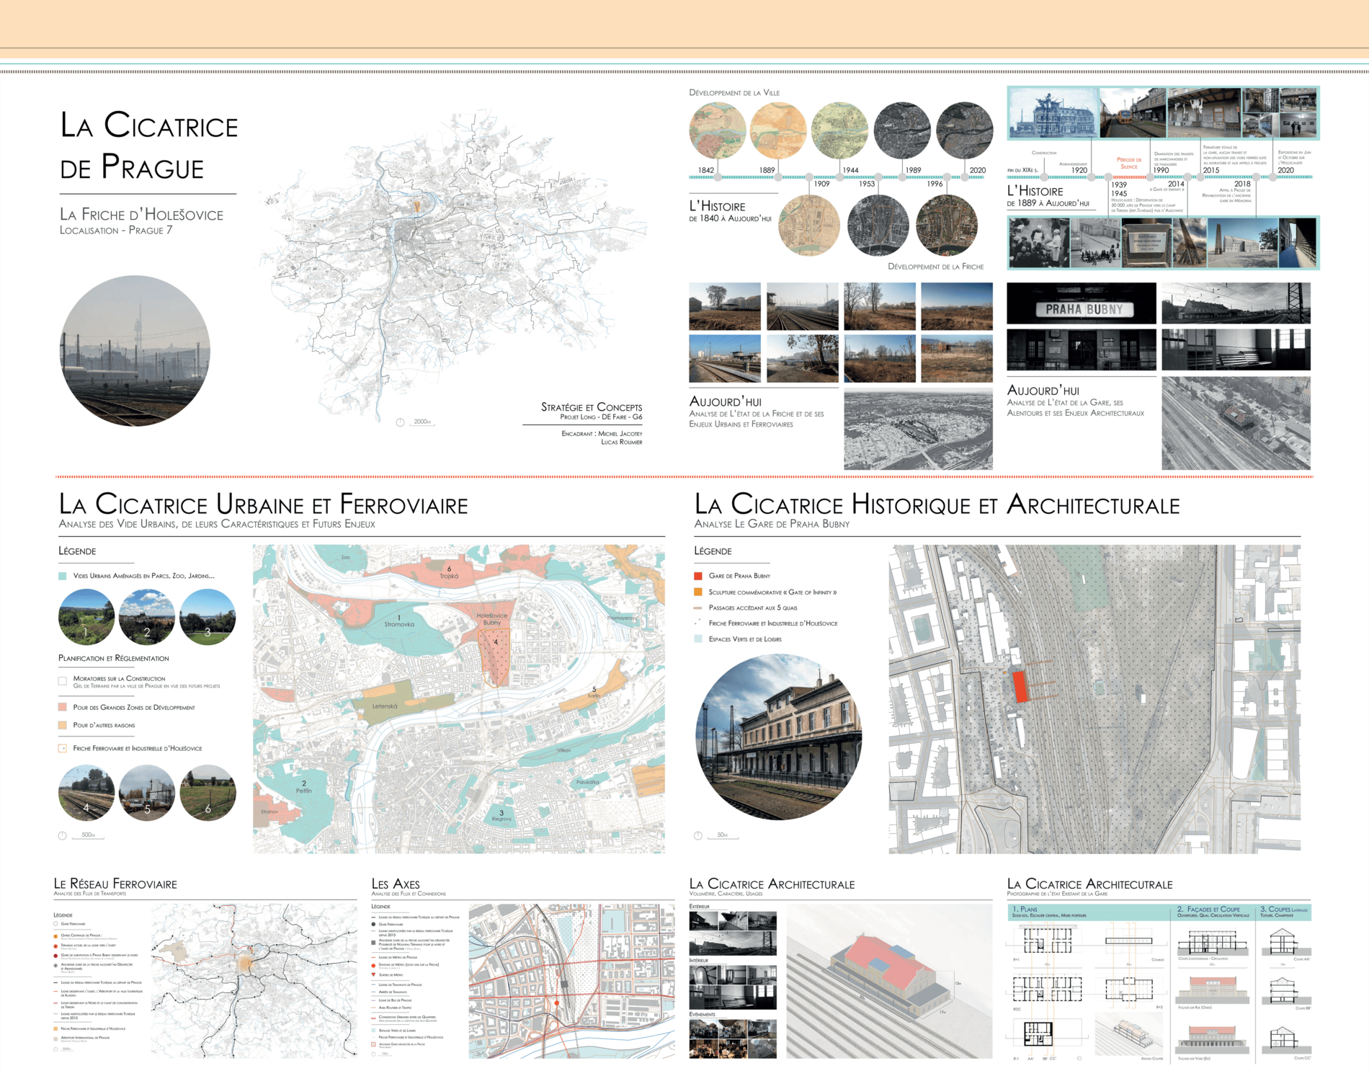Click the red Gare de Praha Bubny swatch

pyautogui.click(x=697, y=576)
